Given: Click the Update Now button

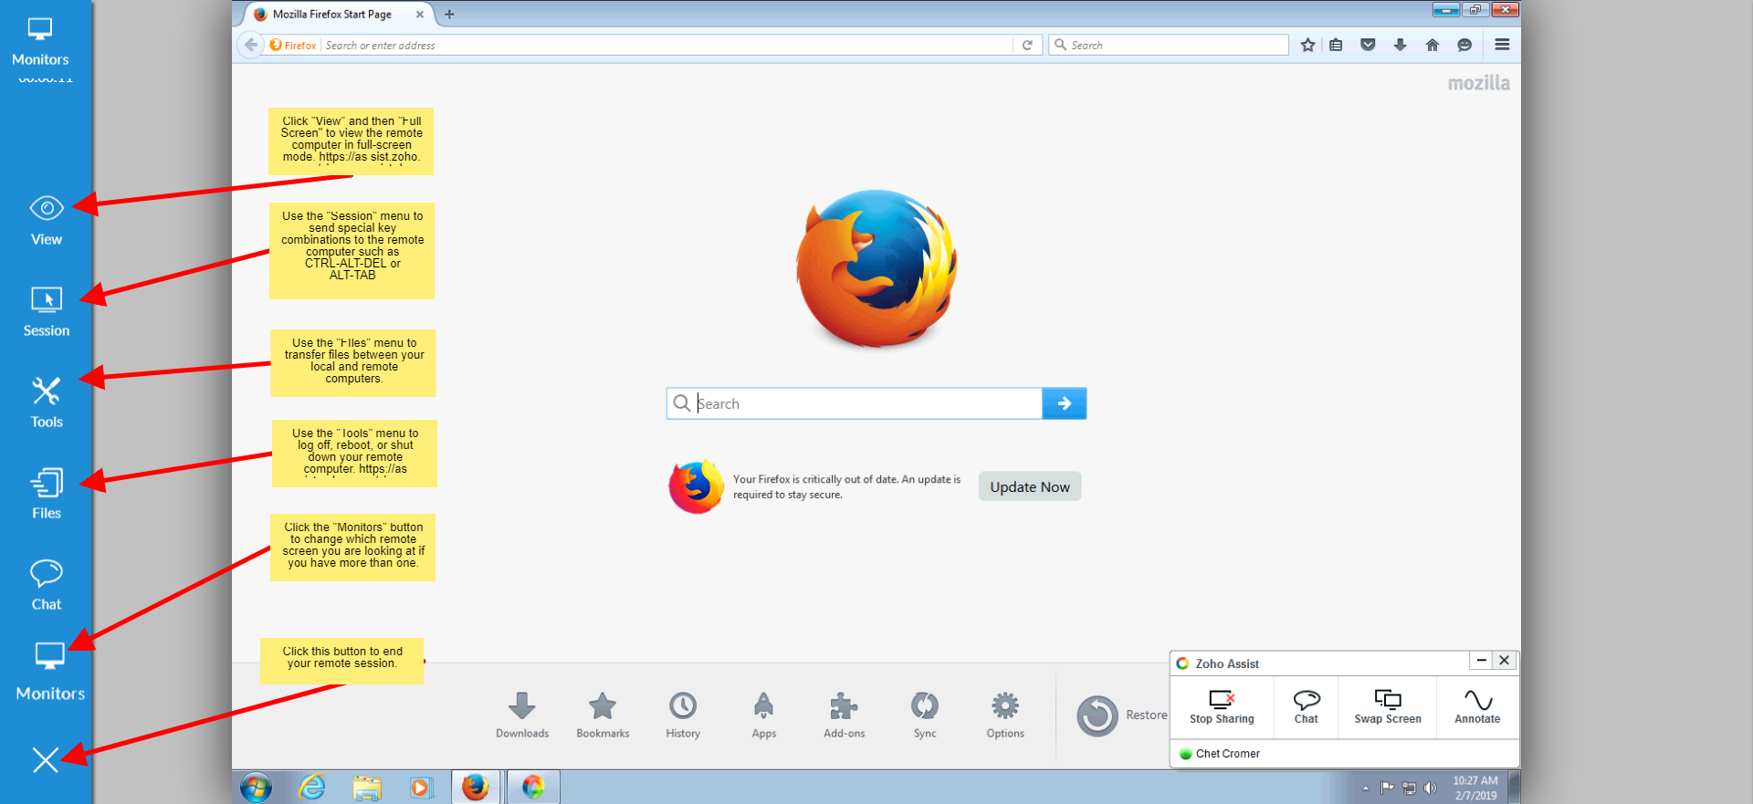Looking at the screenshot, I should [1030, 486].
